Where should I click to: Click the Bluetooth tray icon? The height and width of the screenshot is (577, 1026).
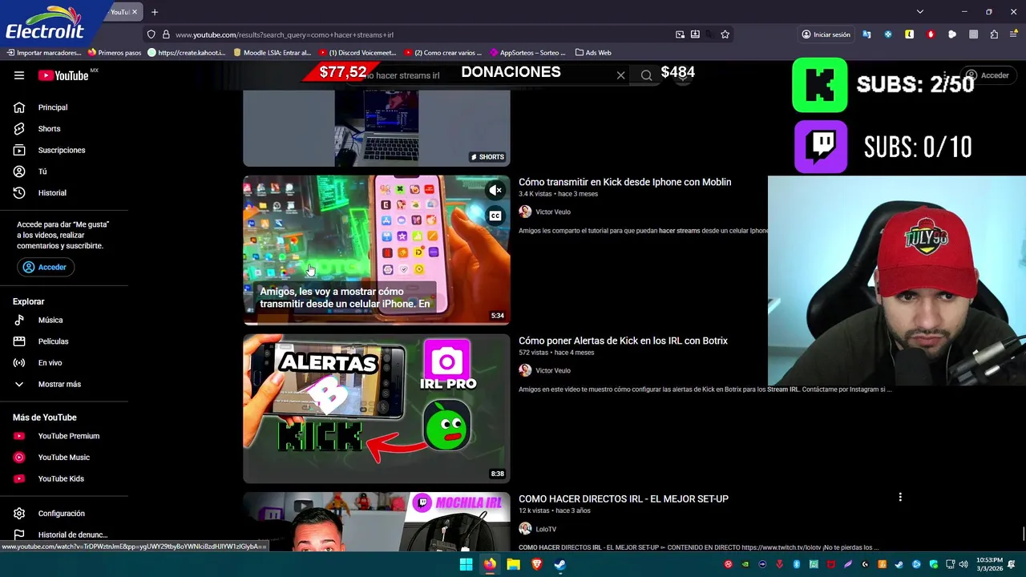pyautogui.click(x=797, y=564)
